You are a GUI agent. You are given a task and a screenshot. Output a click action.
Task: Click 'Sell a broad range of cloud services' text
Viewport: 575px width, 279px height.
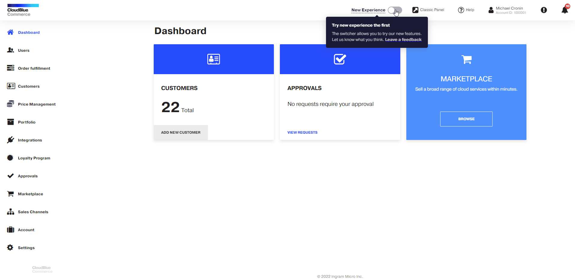(466, 89)
